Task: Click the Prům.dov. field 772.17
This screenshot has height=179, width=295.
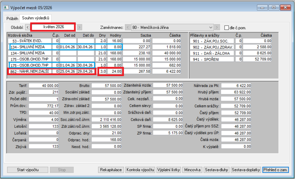Action: 44,106
